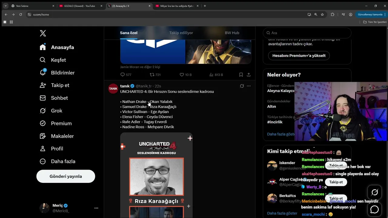The image size is (388, 218).
Task: Open Makaleler articles
Action: pos(57,136)
